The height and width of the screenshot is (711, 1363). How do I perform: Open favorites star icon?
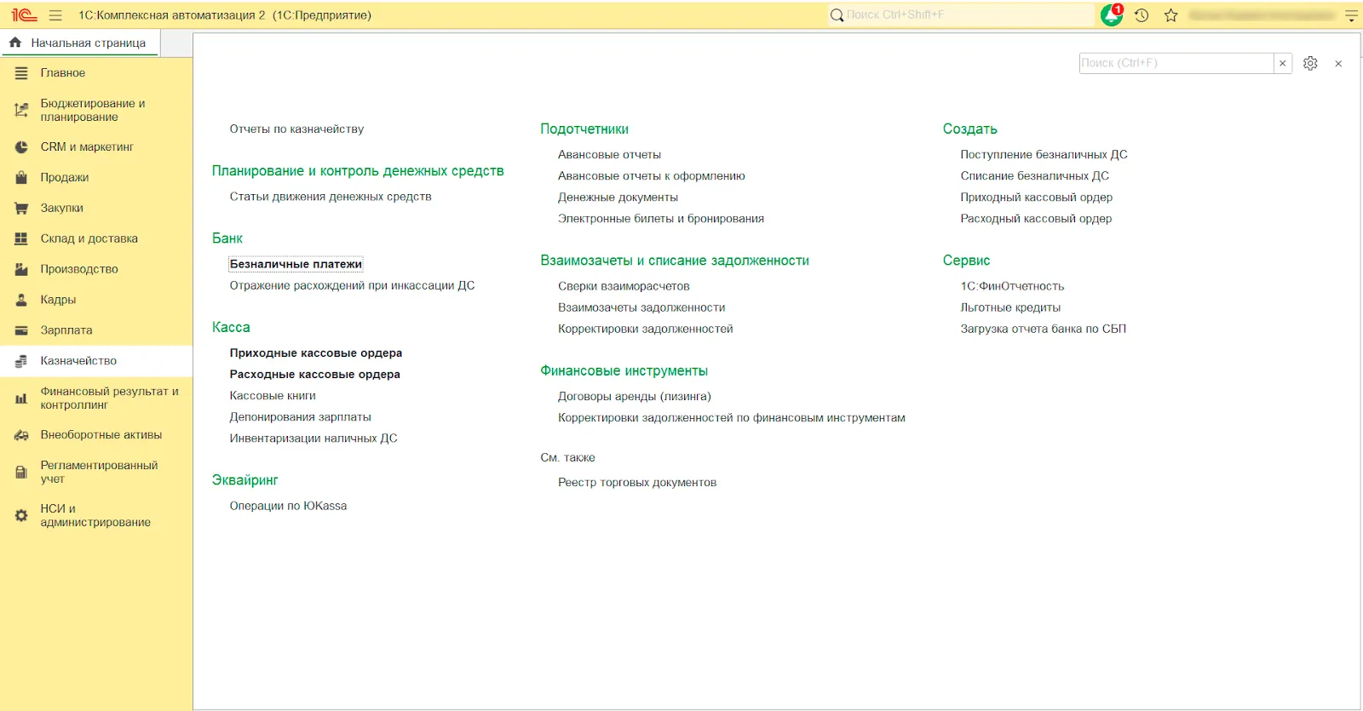(1171, 15)
